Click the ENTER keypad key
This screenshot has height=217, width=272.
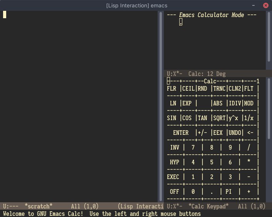point(180,133)
